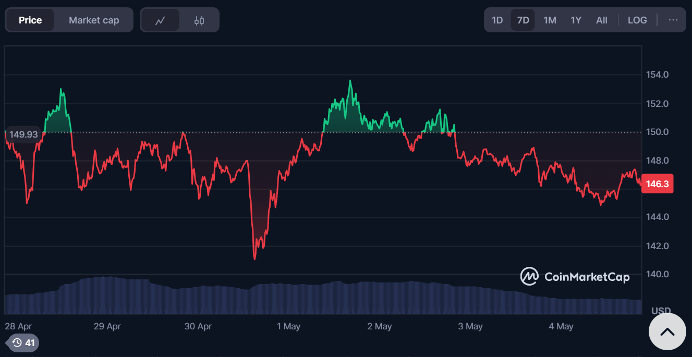Open the three-dot more options menu
This screenshot has height=357, width=692.
[673, 20]
